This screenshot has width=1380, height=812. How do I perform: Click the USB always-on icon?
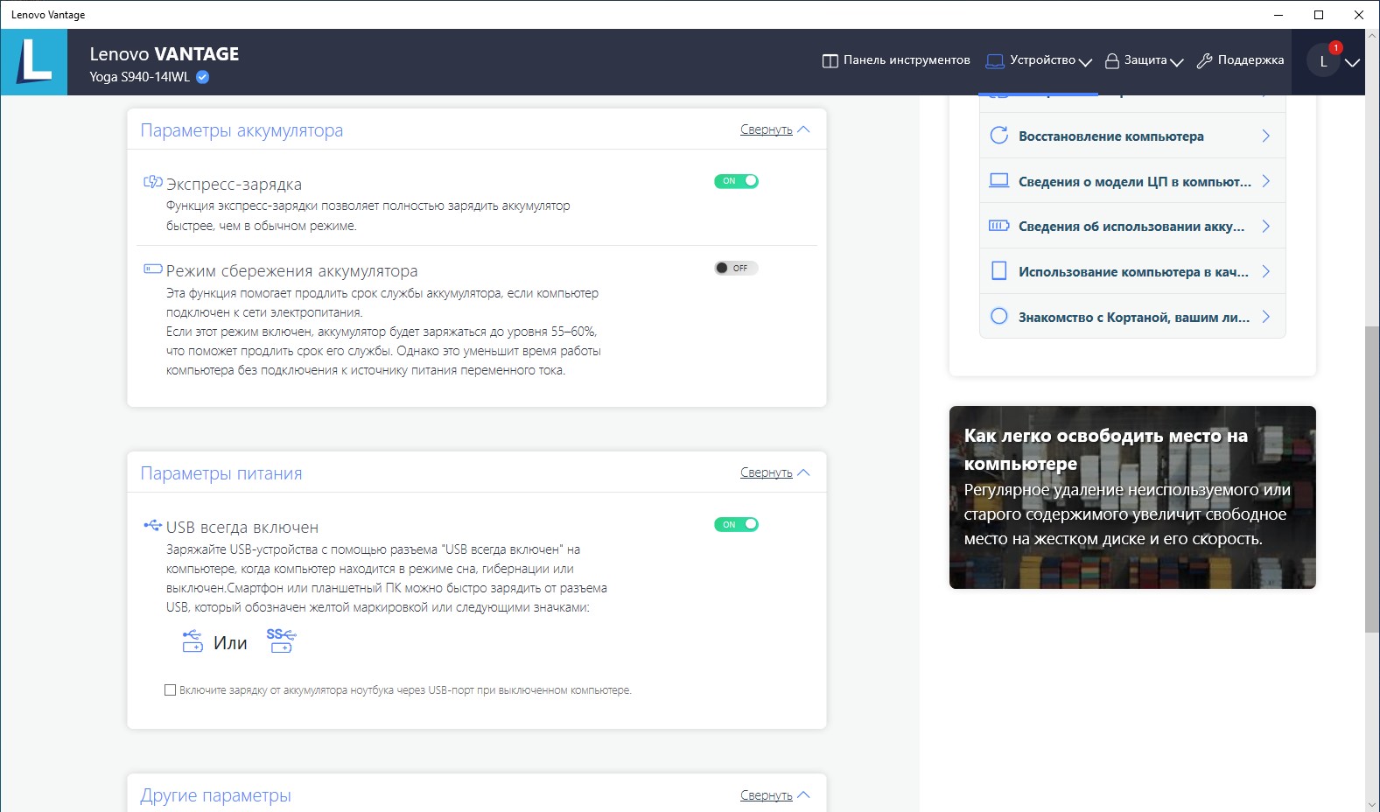[x=153, y=525]
